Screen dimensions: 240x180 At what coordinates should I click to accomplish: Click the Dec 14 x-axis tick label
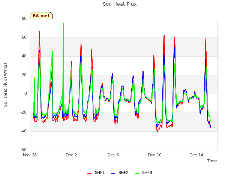[196, 155]
